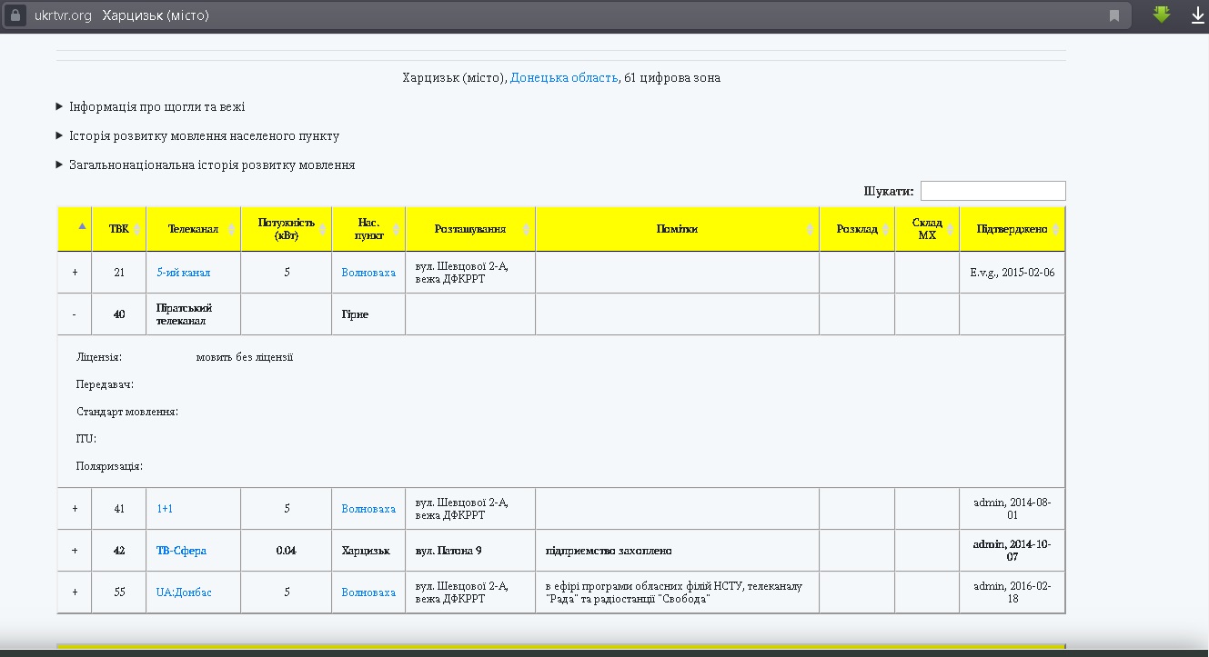Screen dimensions: 1209x657
Task: Collapse the Піратський телеканал row details
Action: [x=75, y=314]
